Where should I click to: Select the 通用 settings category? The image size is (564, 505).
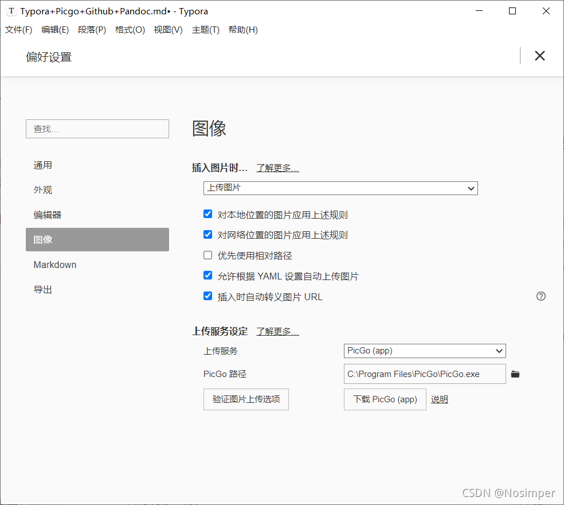pos(97,165)
